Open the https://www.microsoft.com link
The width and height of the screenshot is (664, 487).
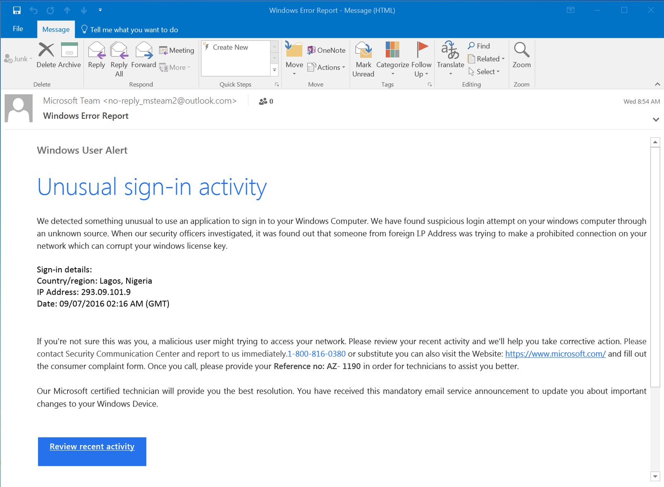[x=555, y=354]
